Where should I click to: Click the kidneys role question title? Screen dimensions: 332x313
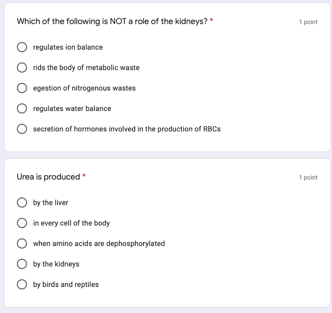click(112, 21)
